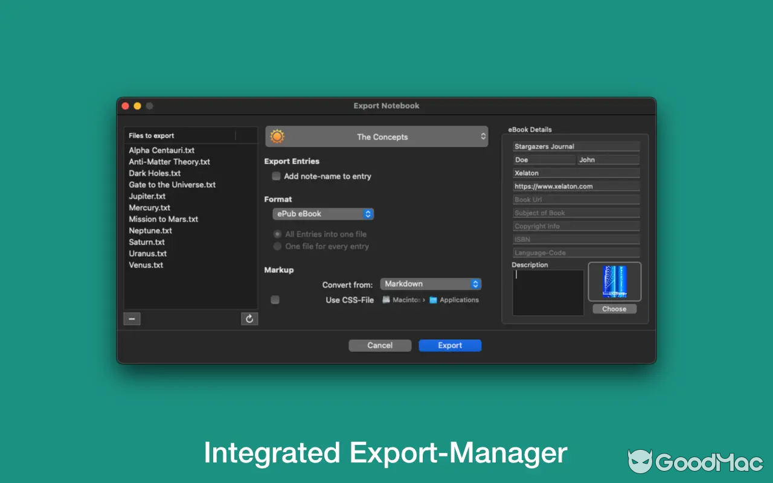Click the Cancel button
Image resolution: width=773 pixels, height=483 pixels.
tap(380, 345)
